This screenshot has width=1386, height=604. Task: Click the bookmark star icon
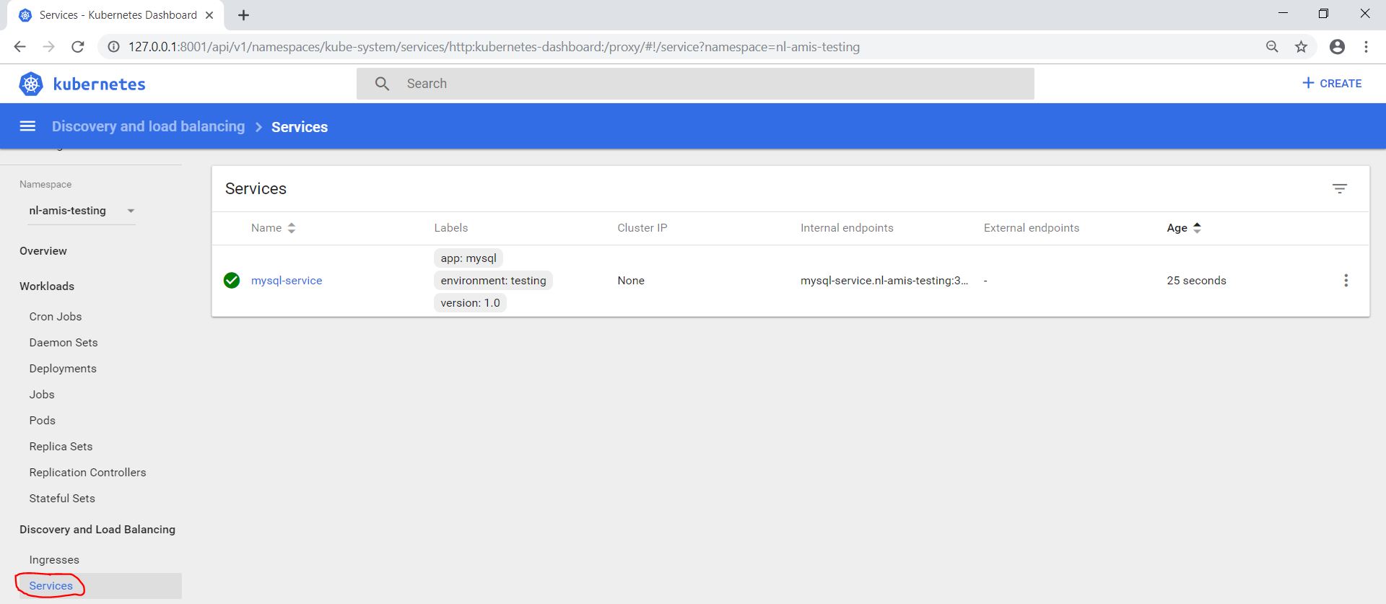pyautogui.click(x=1301, y=47)
